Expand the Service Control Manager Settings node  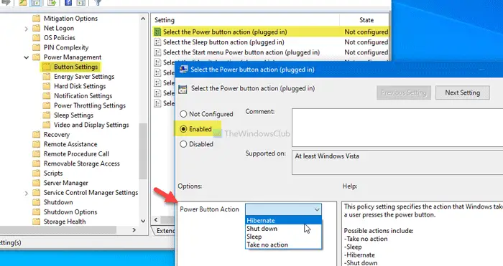click(27, 193)
